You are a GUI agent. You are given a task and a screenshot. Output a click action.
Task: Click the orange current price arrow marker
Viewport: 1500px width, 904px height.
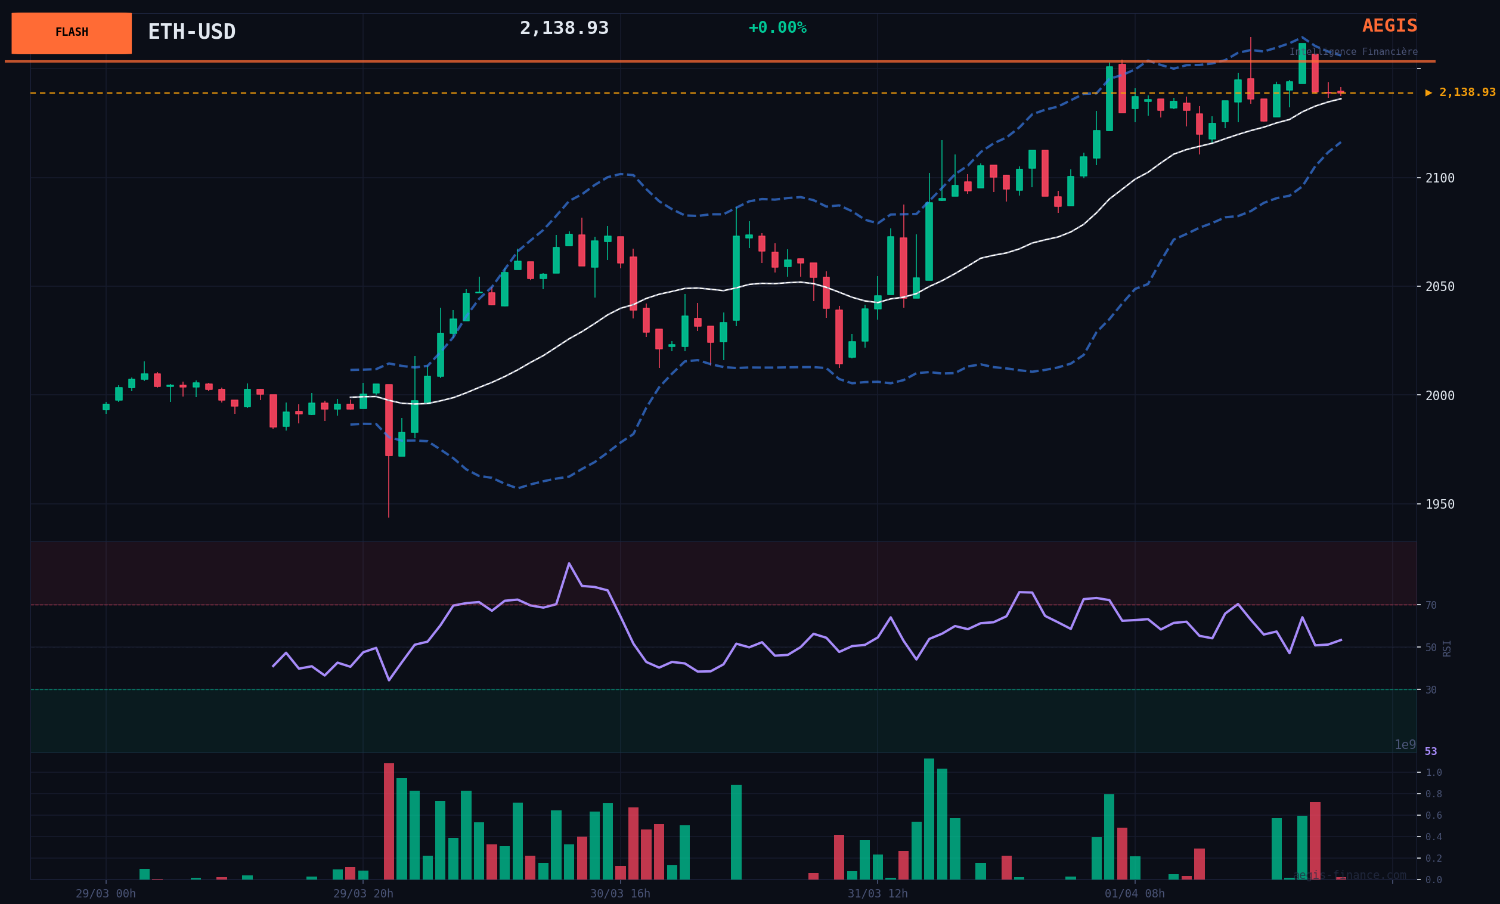click(1428, 92)
